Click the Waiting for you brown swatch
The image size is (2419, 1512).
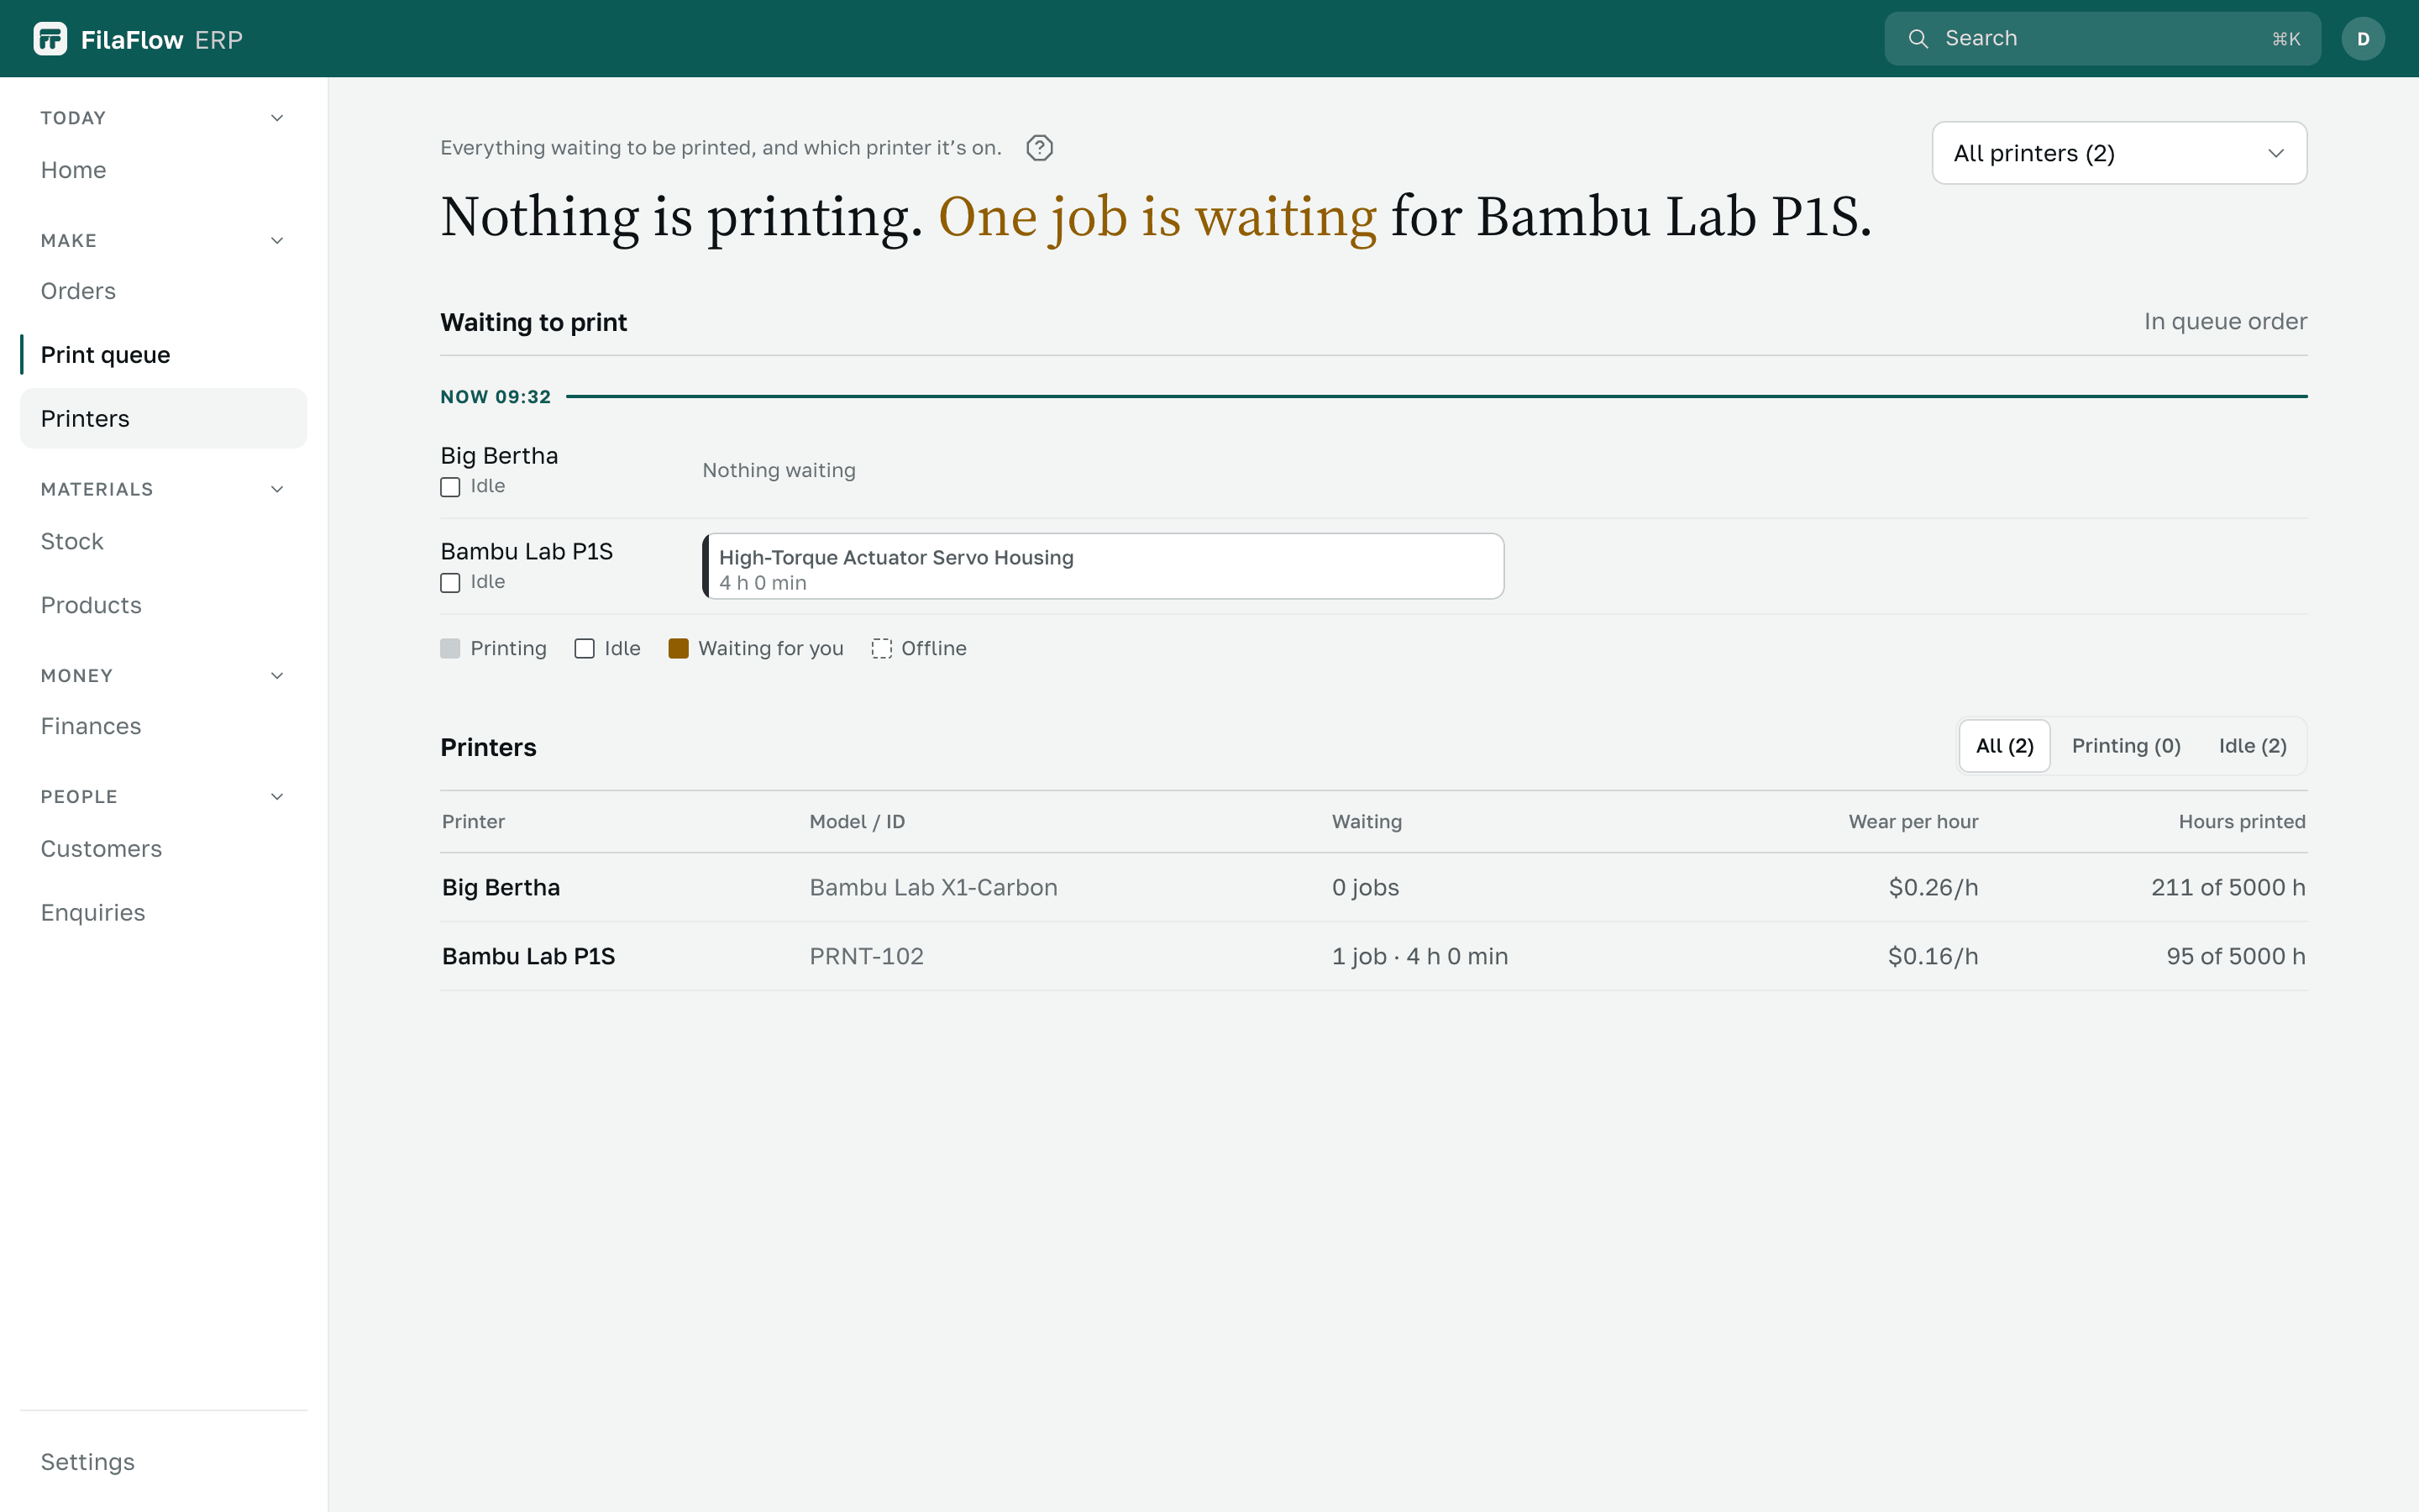coord(679,649)
